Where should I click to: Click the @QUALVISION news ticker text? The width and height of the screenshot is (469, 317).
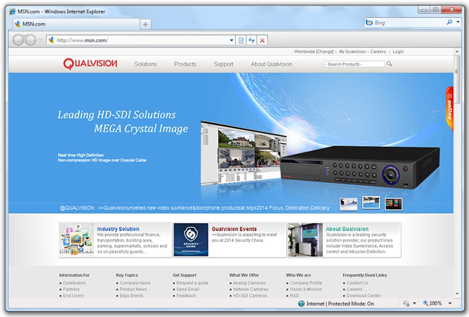point(194,208)
